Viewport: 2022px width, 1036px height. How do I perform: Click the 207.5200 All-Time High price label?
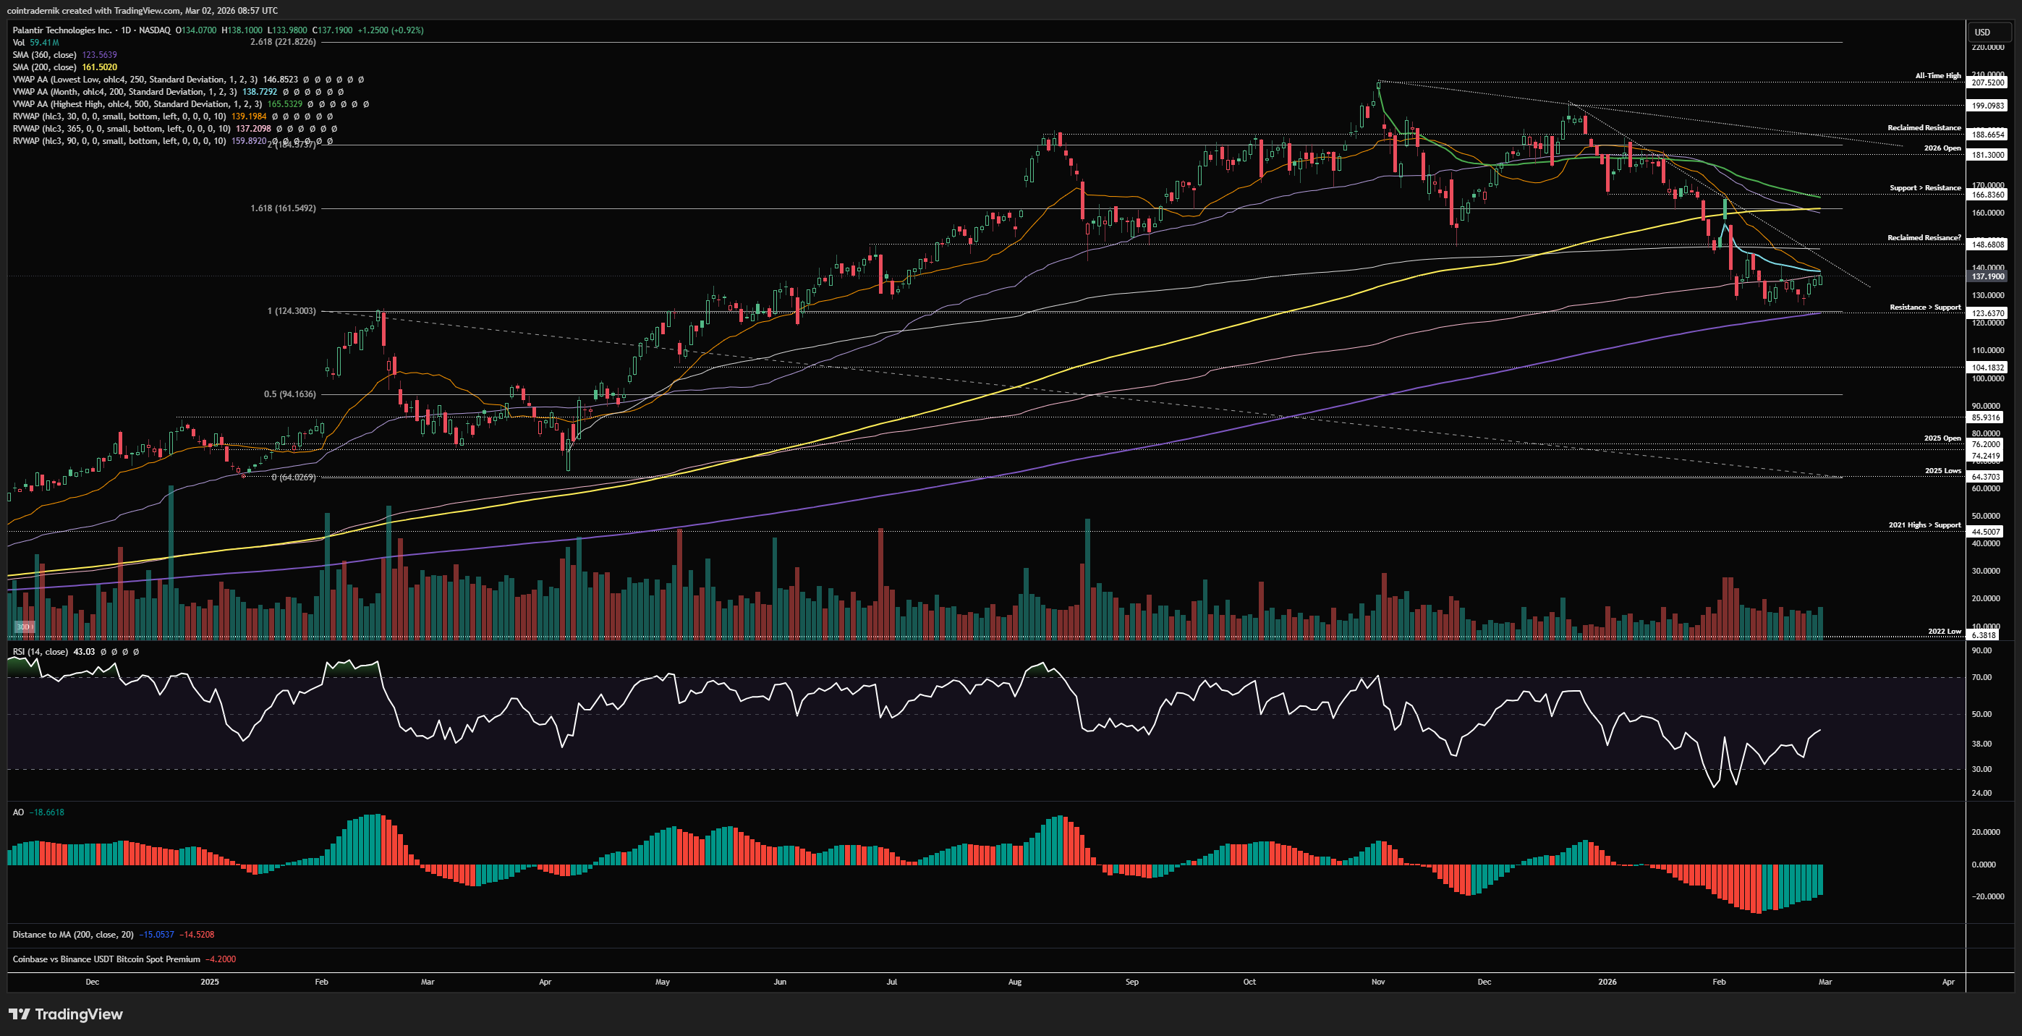[1987, 82]
